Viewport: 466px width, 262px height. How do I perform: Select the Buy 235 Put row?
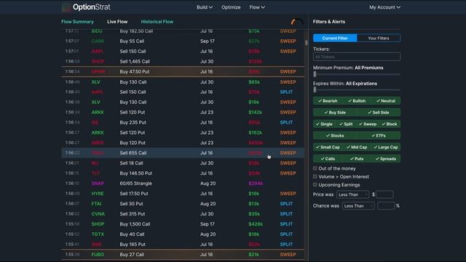coord(183,122)
